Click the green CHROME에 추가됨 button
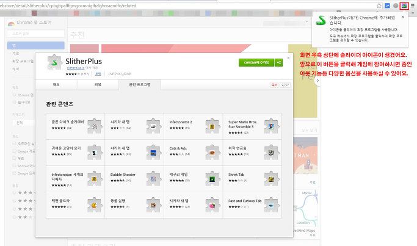Image resolution: width=417 pixels, height=246 pixels. tap(256, 62)
